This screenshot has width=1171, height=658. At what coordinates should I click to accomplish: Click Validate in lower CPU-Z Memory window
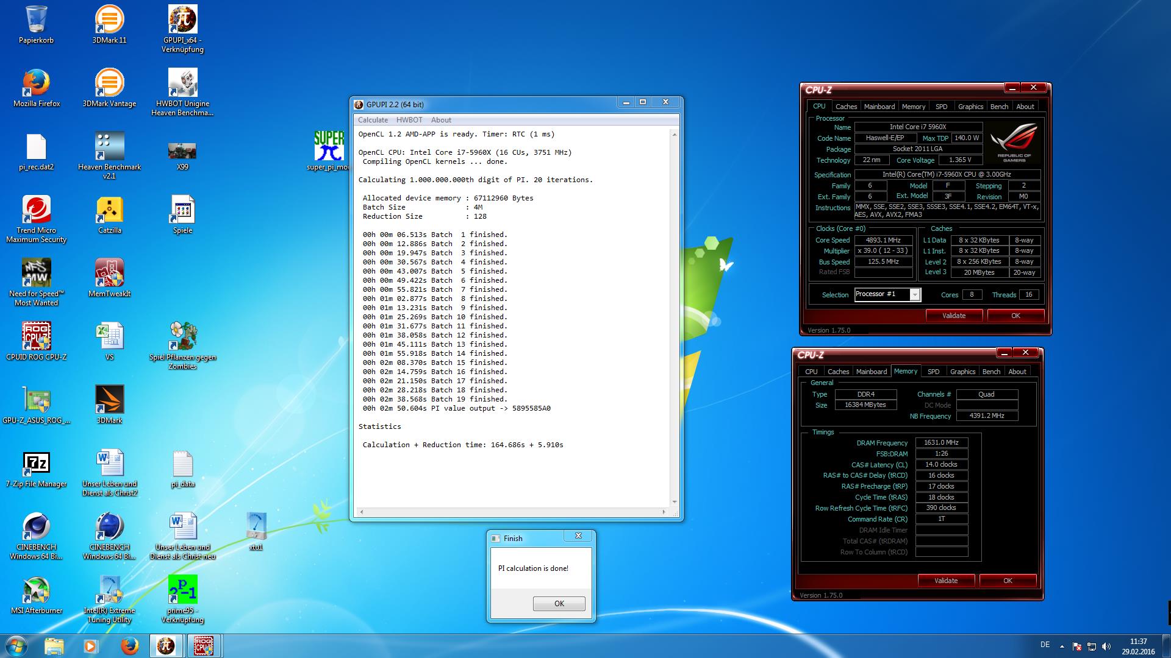click(x=946, y=581)
